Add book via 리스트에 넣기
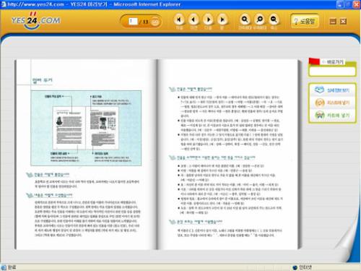The height and width of the screenshot is (271, 361). 338,103
